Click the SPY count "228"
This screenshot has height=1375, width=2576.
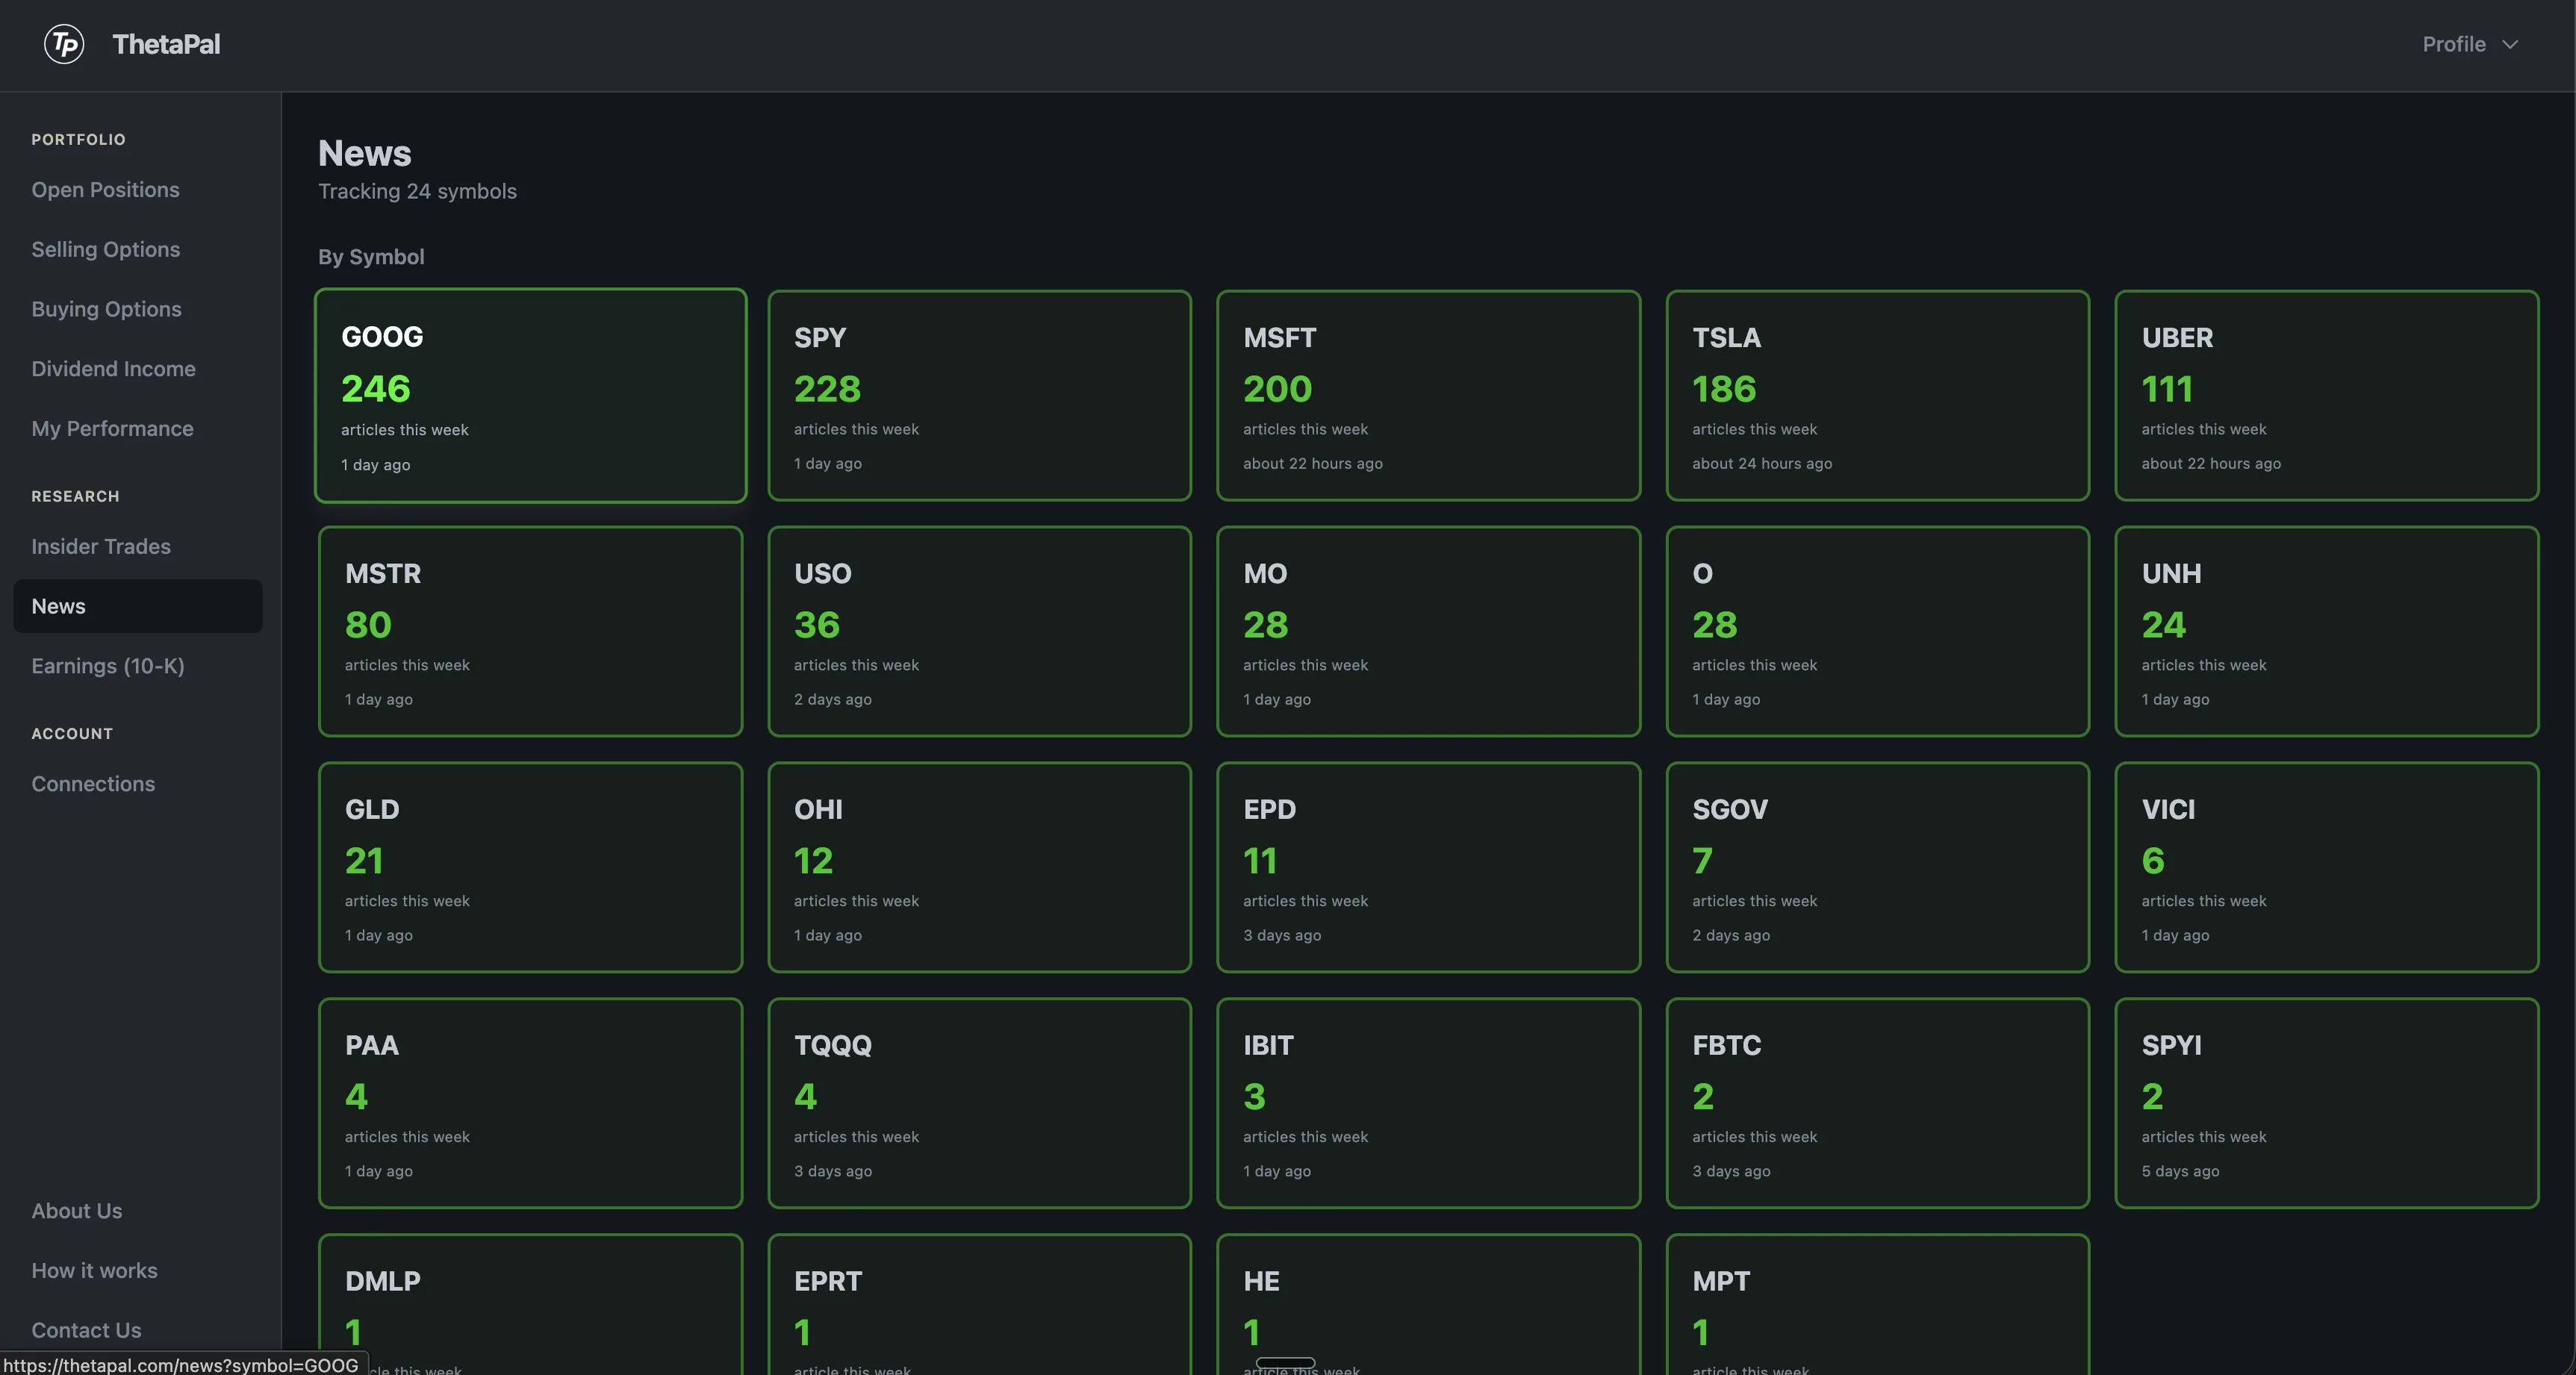[x=827, y=389]
